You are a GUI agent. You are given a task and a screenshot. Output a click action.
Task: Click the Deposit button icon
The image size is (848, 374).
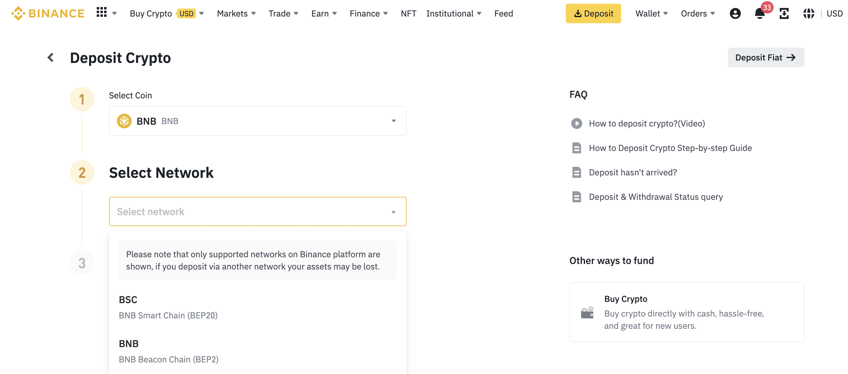[x=578, y=13]
